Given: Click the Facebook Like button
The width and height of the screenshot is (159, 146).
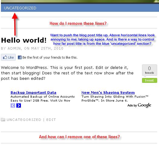Looking at the screenshot, I should 8,57.
